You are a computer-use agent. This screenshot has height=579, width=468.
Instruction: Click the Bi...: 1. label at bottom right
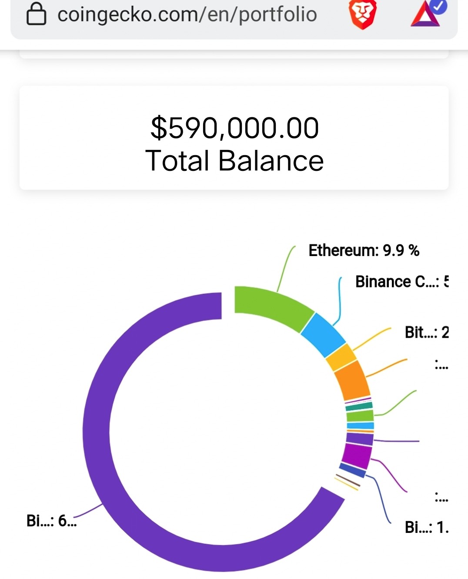tap(427, 527)
